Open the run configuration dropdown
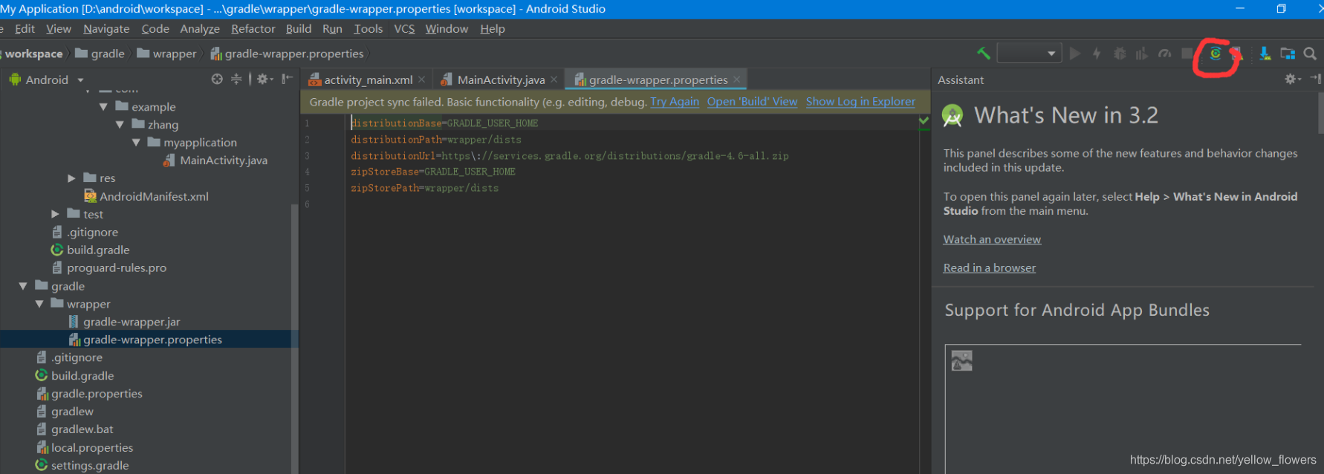The image size is (1324, 474). tap(1029, 53)
